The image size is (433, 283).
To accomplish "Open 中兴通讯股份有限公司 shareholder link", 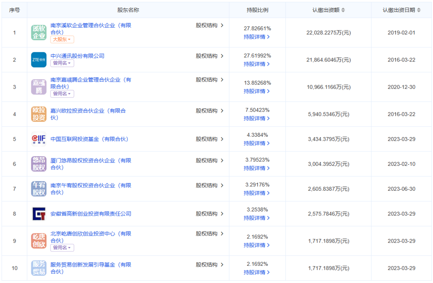I will click(77, 56).
